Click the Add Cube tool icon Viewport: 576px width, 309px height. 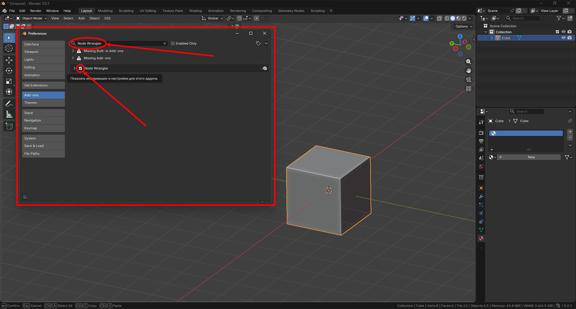pos(9,126)
